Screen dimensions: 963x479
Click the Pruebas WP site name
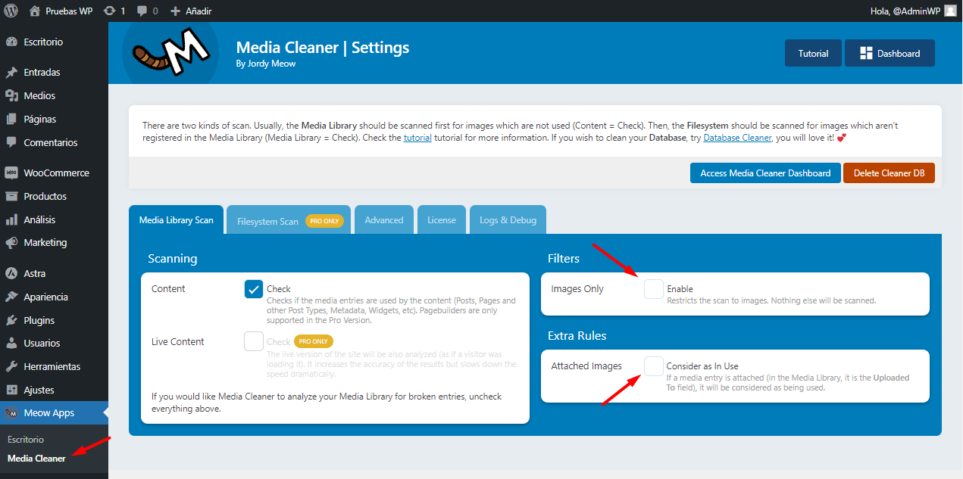tap(69, 11)
